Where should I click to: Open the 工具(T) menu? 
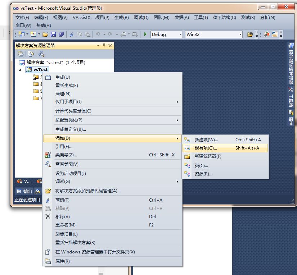(201, 18)
